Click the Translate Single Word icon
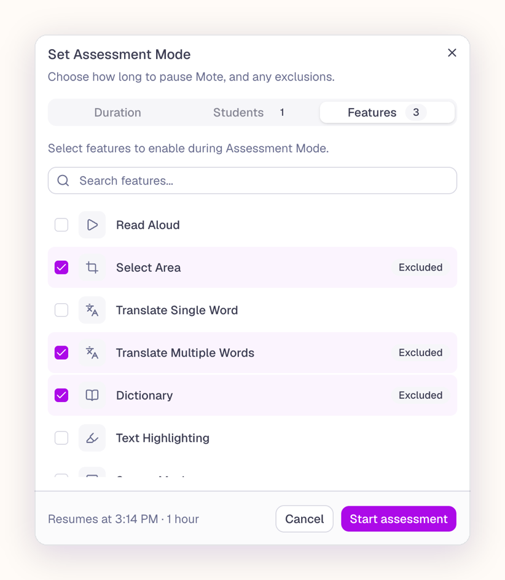 point(92,310)
